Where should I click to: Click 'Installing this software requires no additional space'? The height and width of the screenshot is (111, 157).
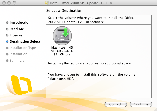(x=90, y=63)
